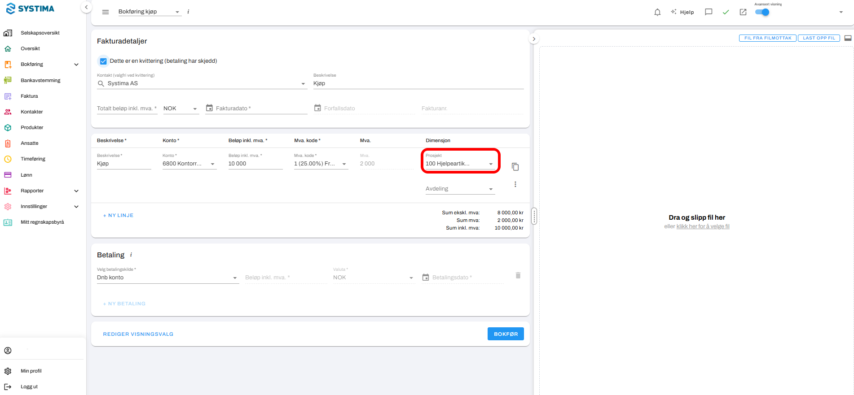
Task: Click the Lønn card icon
Action: [x=8, y=175]
